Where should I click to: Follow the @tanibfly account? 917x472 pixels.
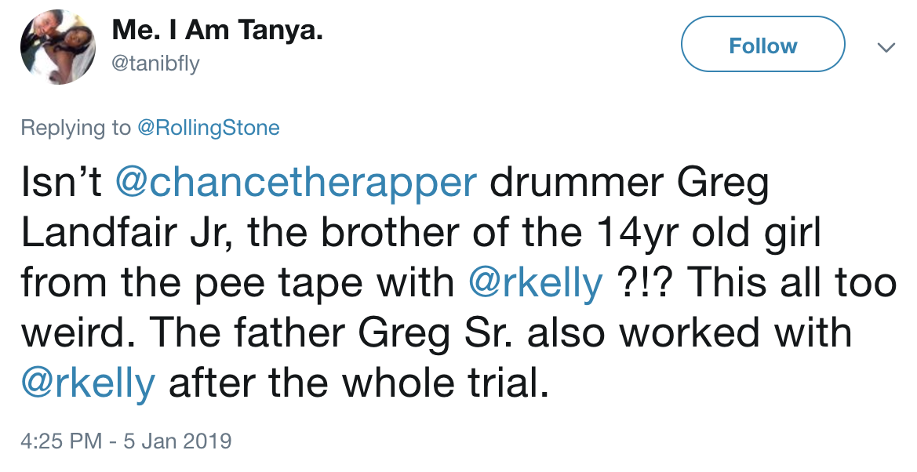click(762, 46)
